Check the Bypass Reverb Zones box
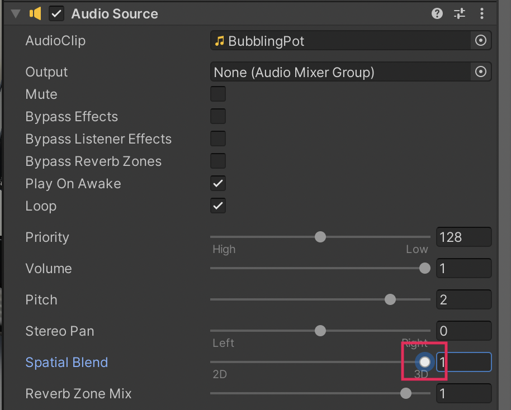This screenshot has width=511, height=410. tap(218, 161)
